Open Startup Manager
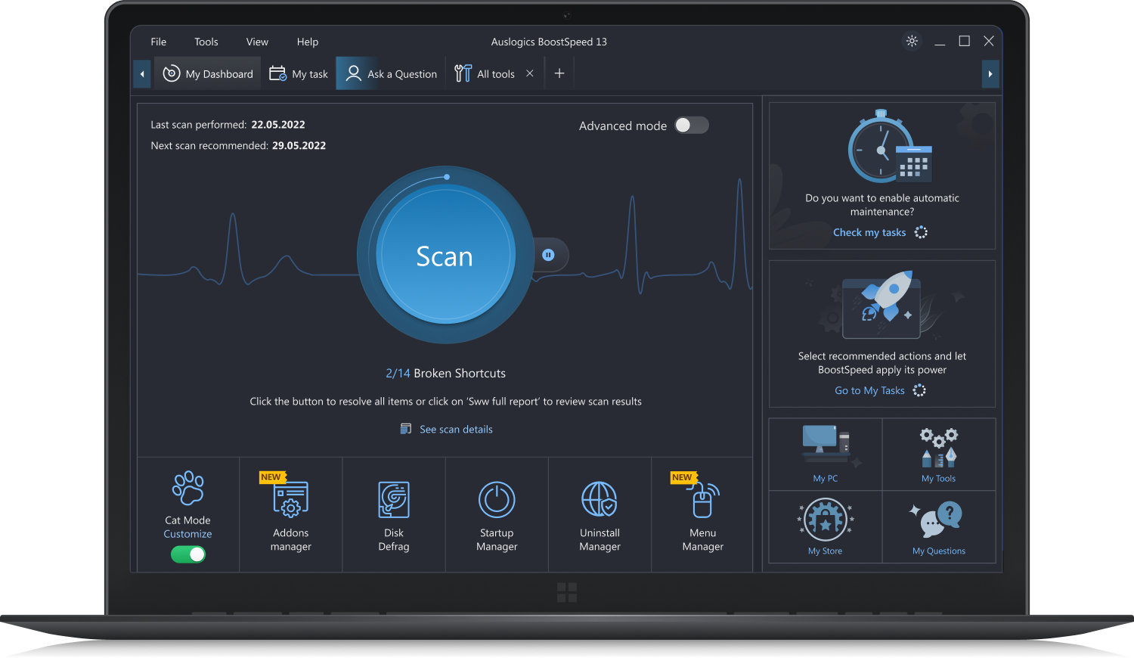1134x658 pixels. [x=497, y=514]
